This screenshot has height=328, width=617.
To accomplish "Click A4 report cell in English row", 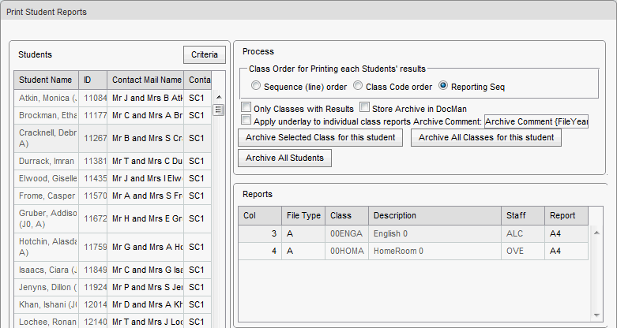I will [x=566, y=233].
